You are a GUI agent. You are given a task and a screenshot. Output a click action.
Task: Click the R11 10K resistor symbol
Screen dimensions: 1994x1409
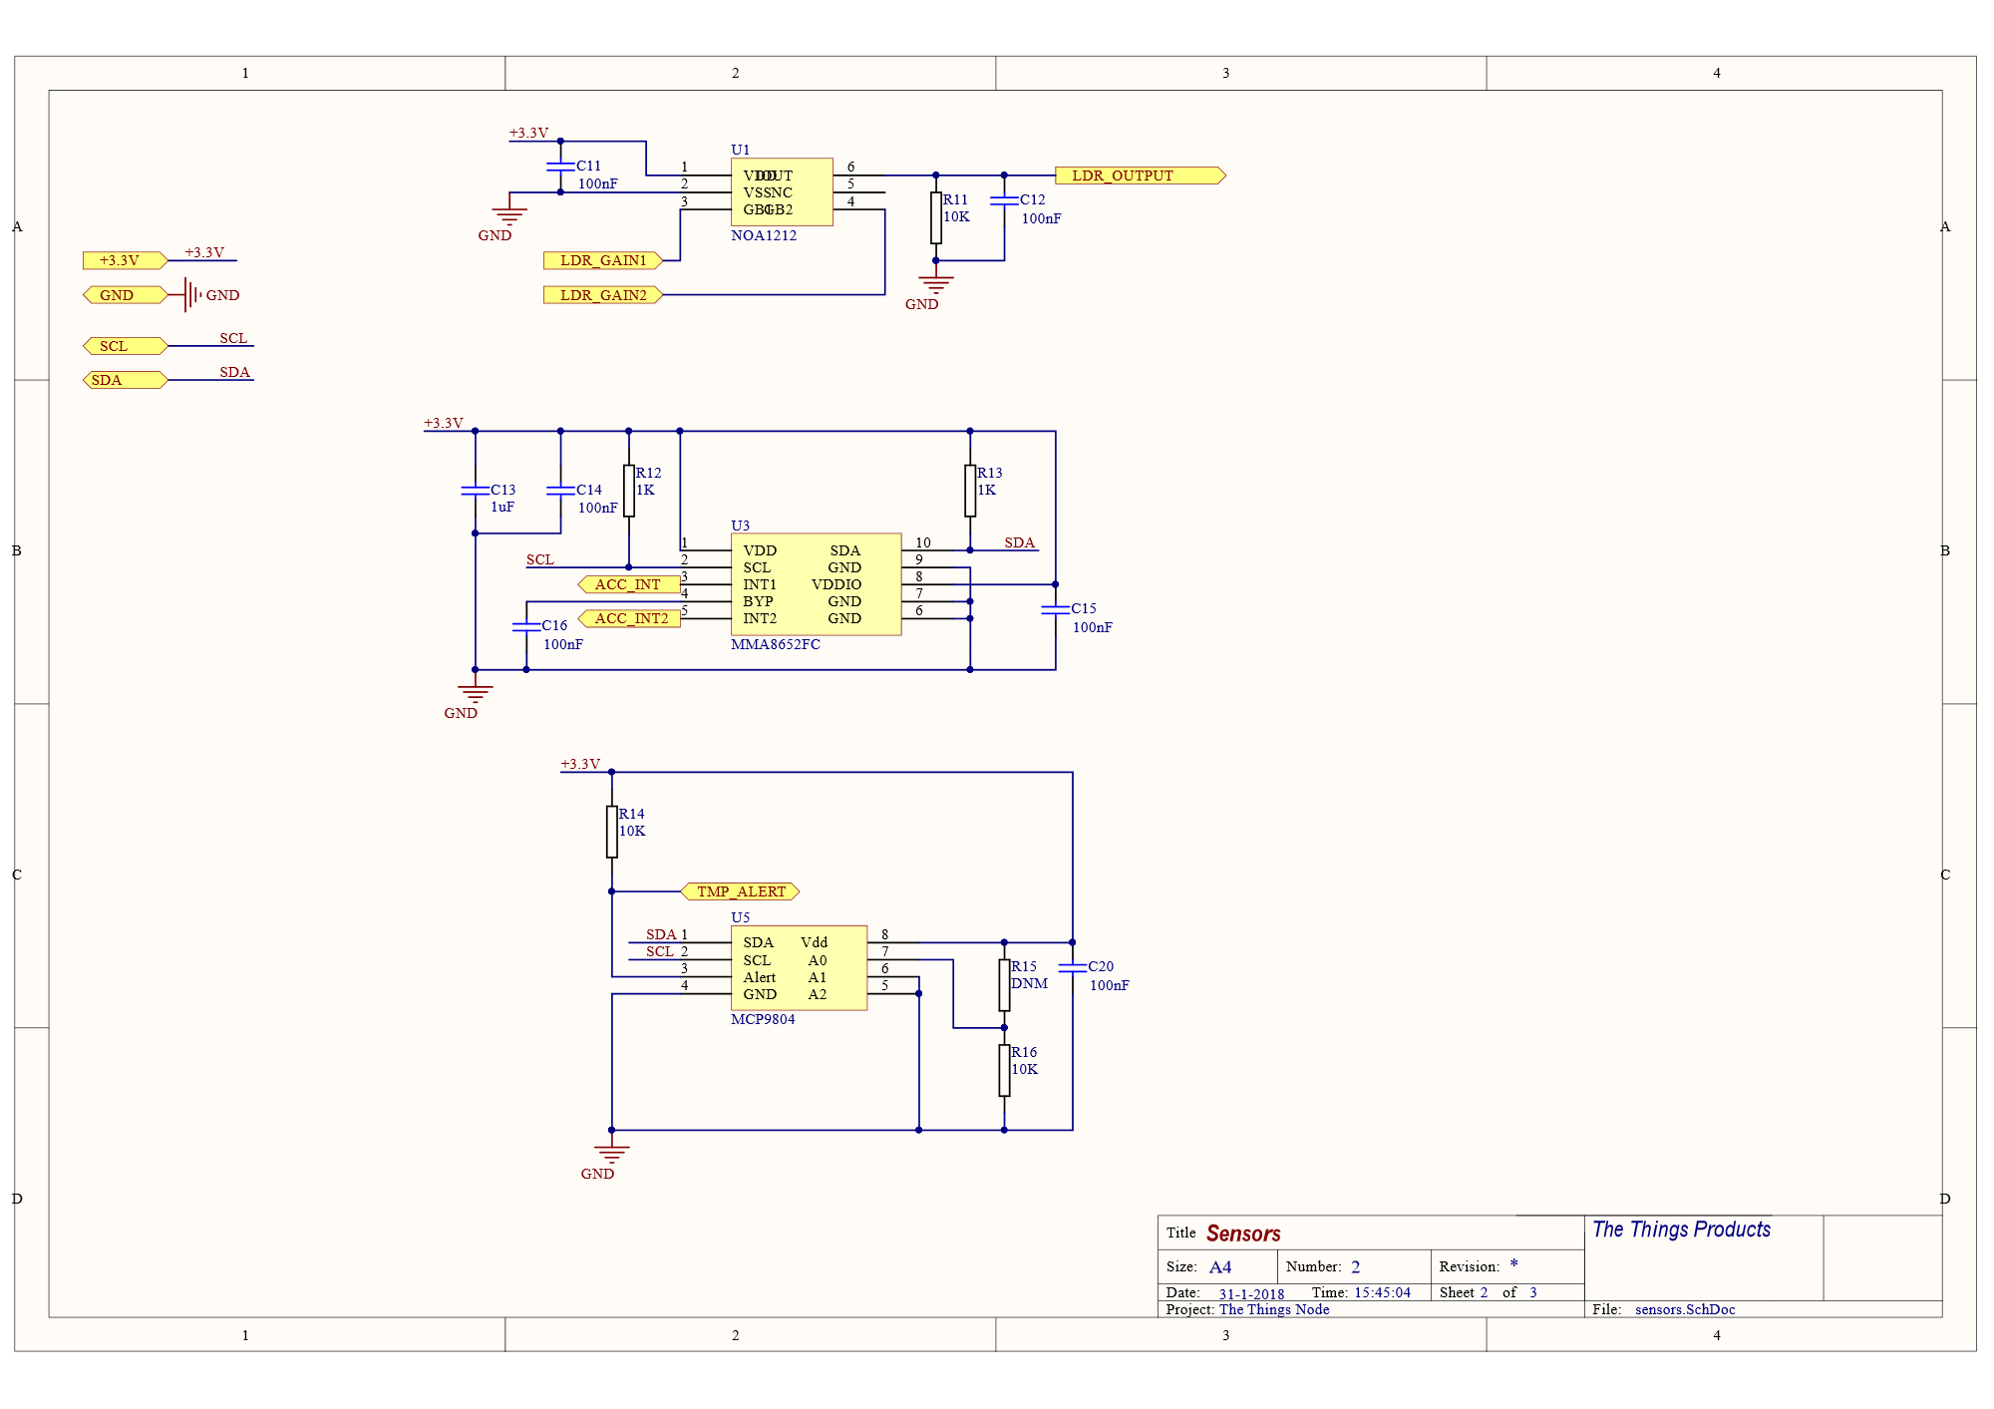click(x=935, y=217)
